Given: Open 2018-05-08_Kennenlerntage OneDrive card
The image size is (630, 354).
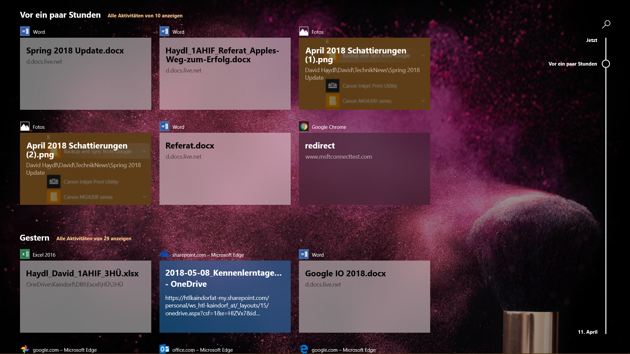Looking at the screenshot, I should pos(225,297).
